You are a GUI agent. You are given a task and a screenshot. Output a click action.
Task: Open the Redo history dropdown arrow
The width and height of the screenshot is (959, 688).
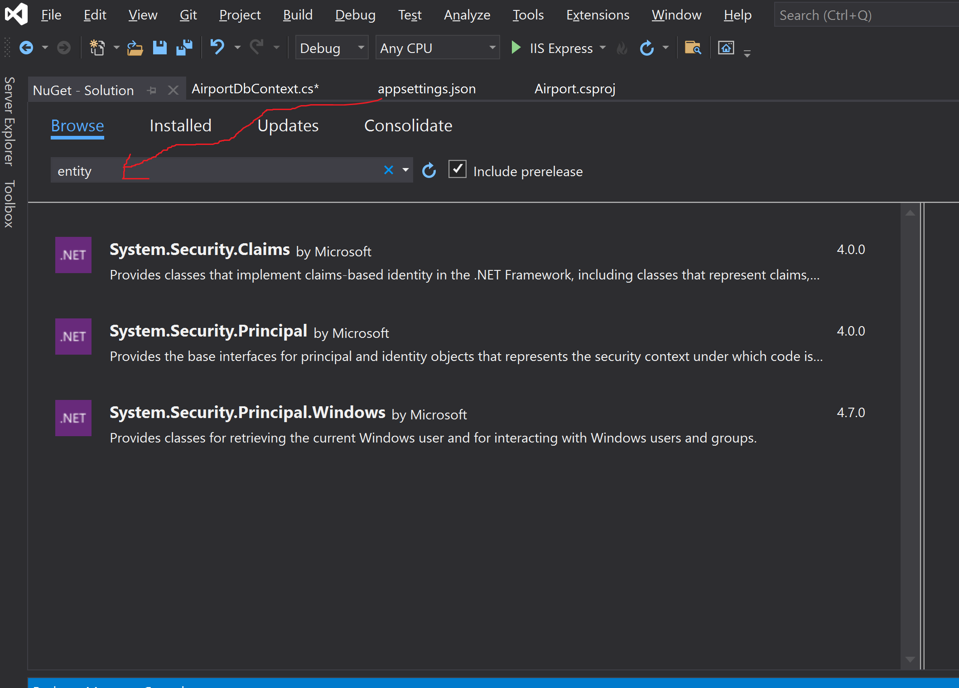click(x=276, y=48)
